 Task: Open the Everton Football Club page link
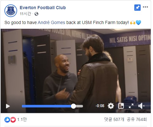43,8
